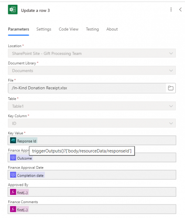This screenshot has width=185, height=218.
Task: Click inside the Finance Approval Date field
Action: [92, 175]
